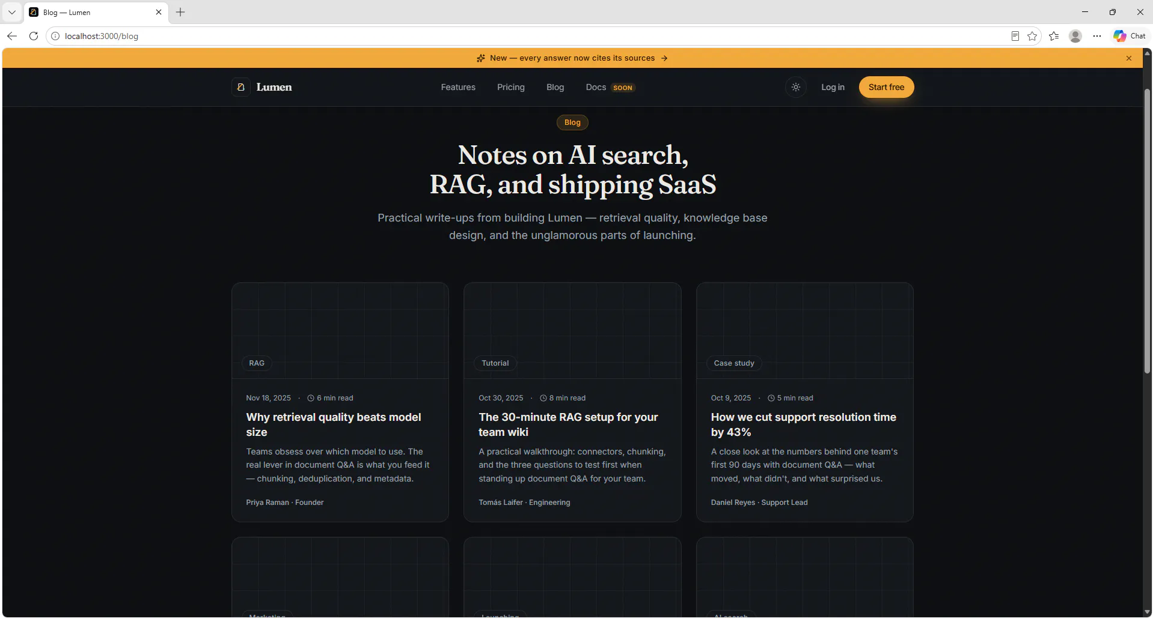Click the Tutorial category tag

tap(495, 363)
